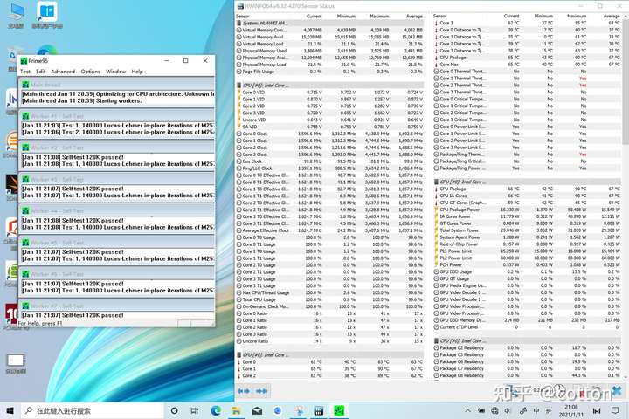629x419 pixels.
Task: Click the Main thread 'Starting workers.' log line
Action: point(82,100)
